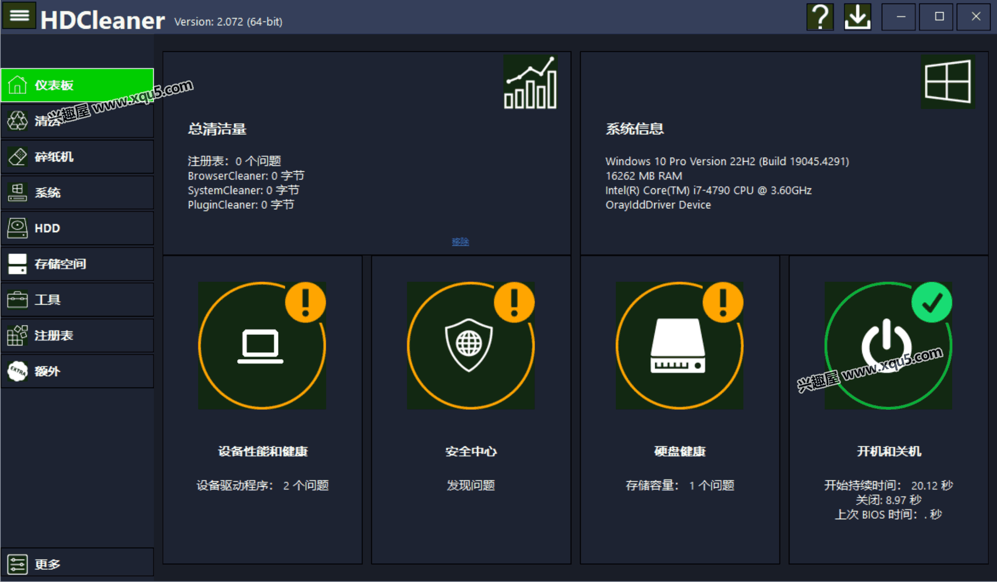997x582 pixels.
Task: Click the 安全中心 title
Action: click(471, 452)
